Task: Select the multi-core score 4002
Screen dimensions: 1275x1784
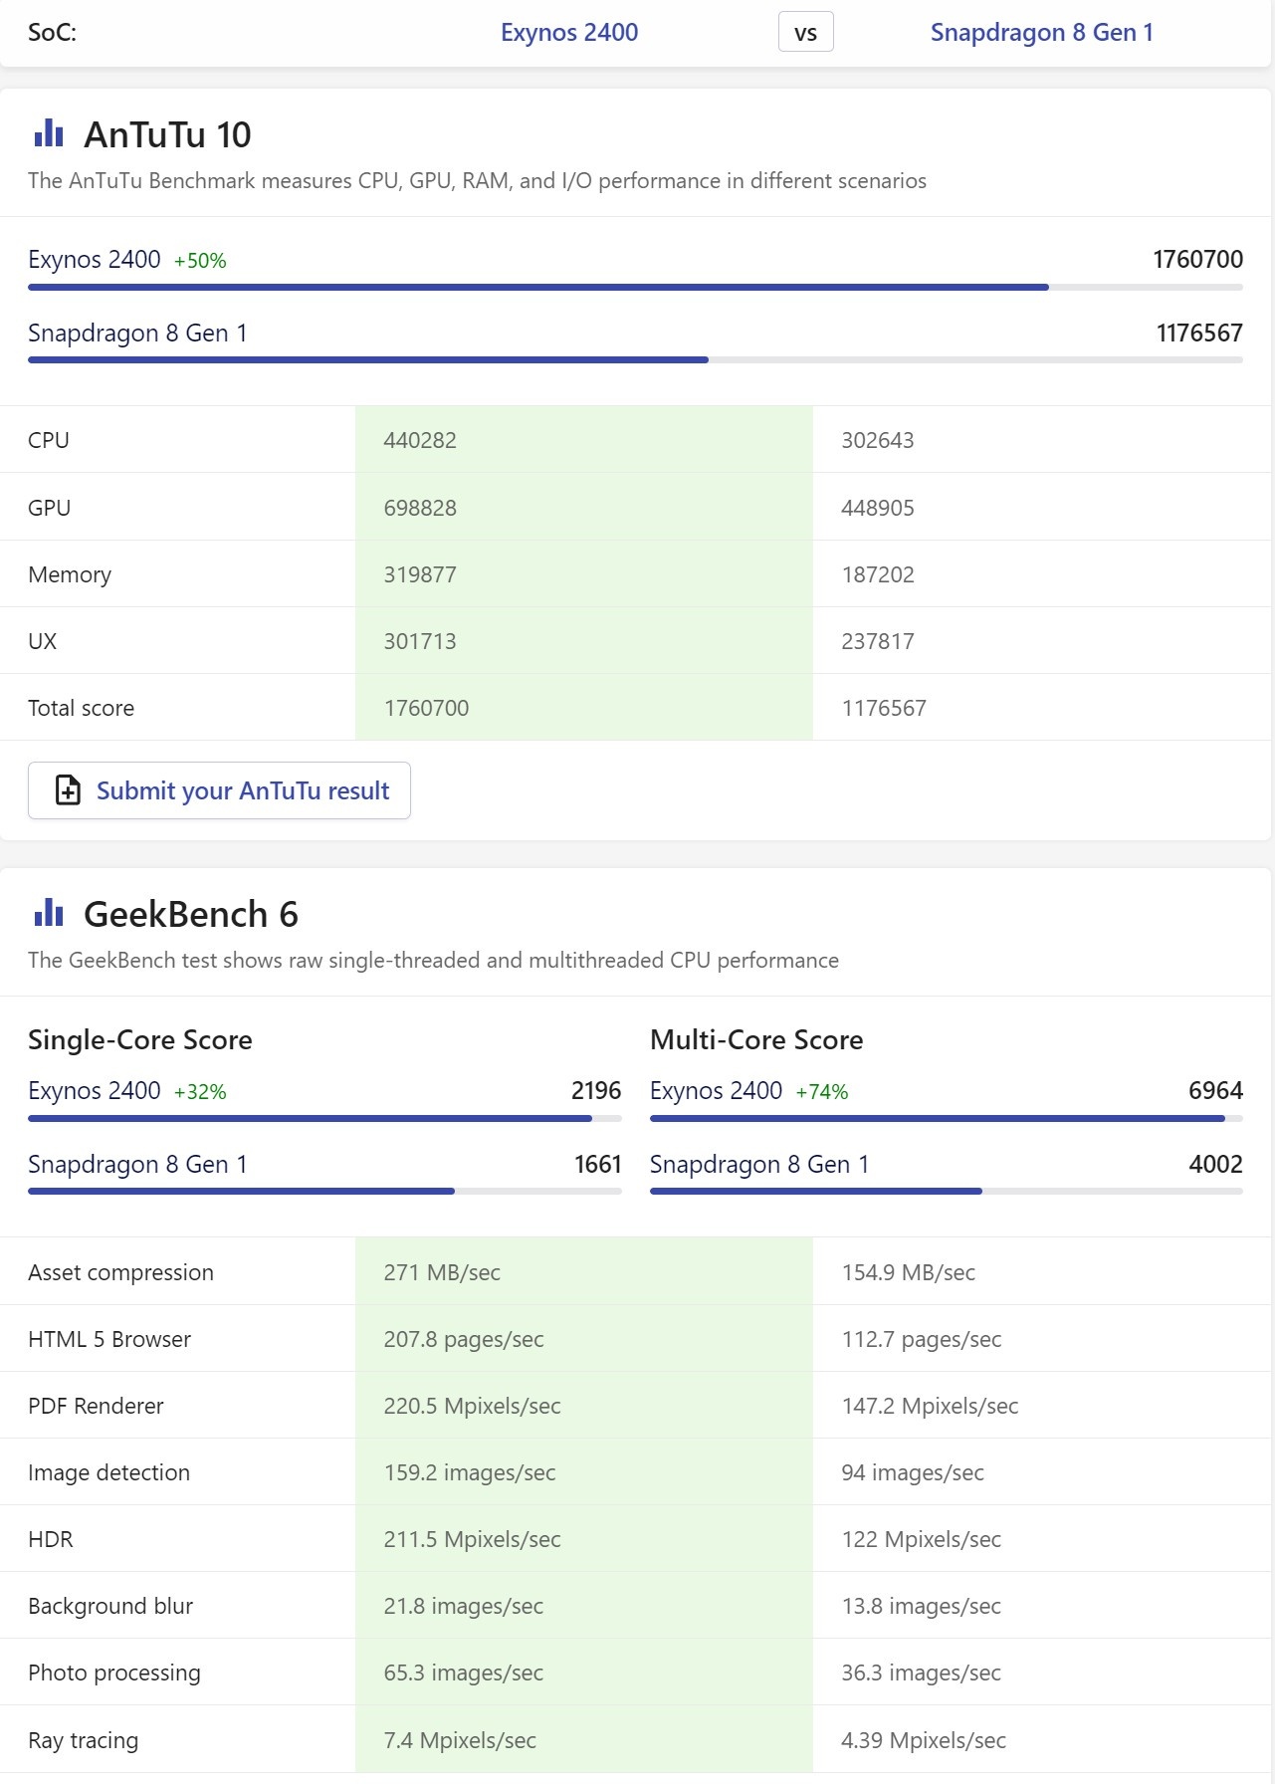Action: (x=1215, y=1164)
